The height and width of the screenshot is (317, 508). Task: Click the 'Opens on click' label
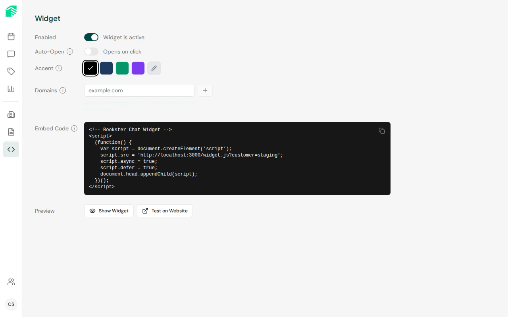pos(122,52)
